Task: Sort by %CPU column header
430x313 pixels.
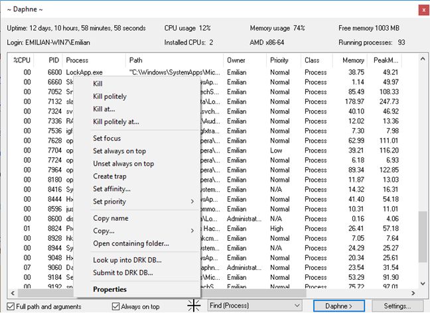Action: [22, 60]
